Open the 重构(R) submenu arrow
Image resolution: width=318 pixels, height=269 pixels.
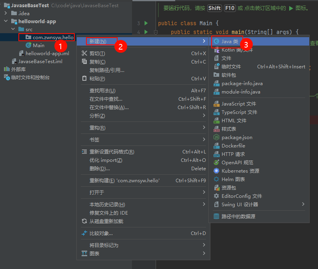pos(204,128)
